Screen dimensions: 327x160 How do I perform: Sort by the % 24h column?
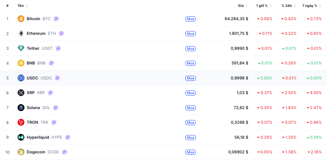tap(289, 6)
